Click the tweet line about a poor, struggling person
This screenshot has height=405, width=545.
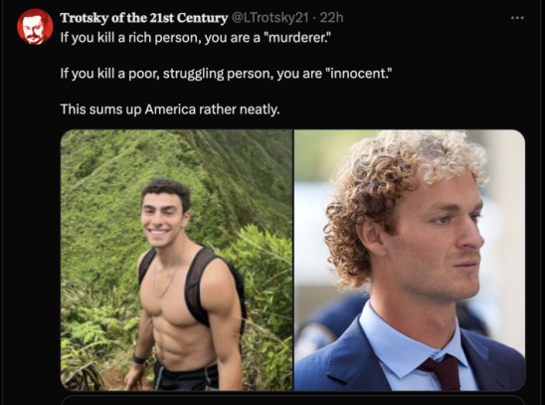(x=227, y=74)
